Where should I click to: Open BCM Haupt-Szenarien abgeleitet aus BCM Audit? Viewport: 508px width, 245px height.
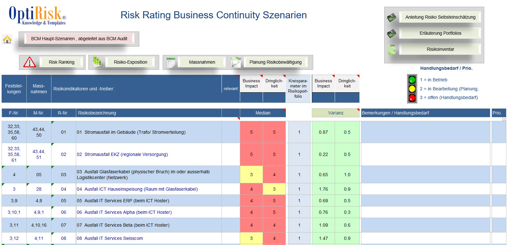click(79, 39)
